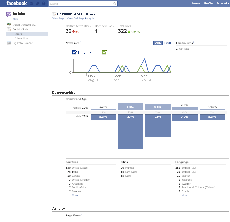
Task: Switch the chart to Daily view
Action: [158, 43]
